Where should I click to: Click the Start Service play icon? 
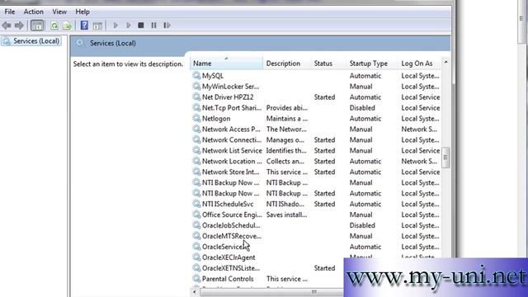click(x=115, y=26)
